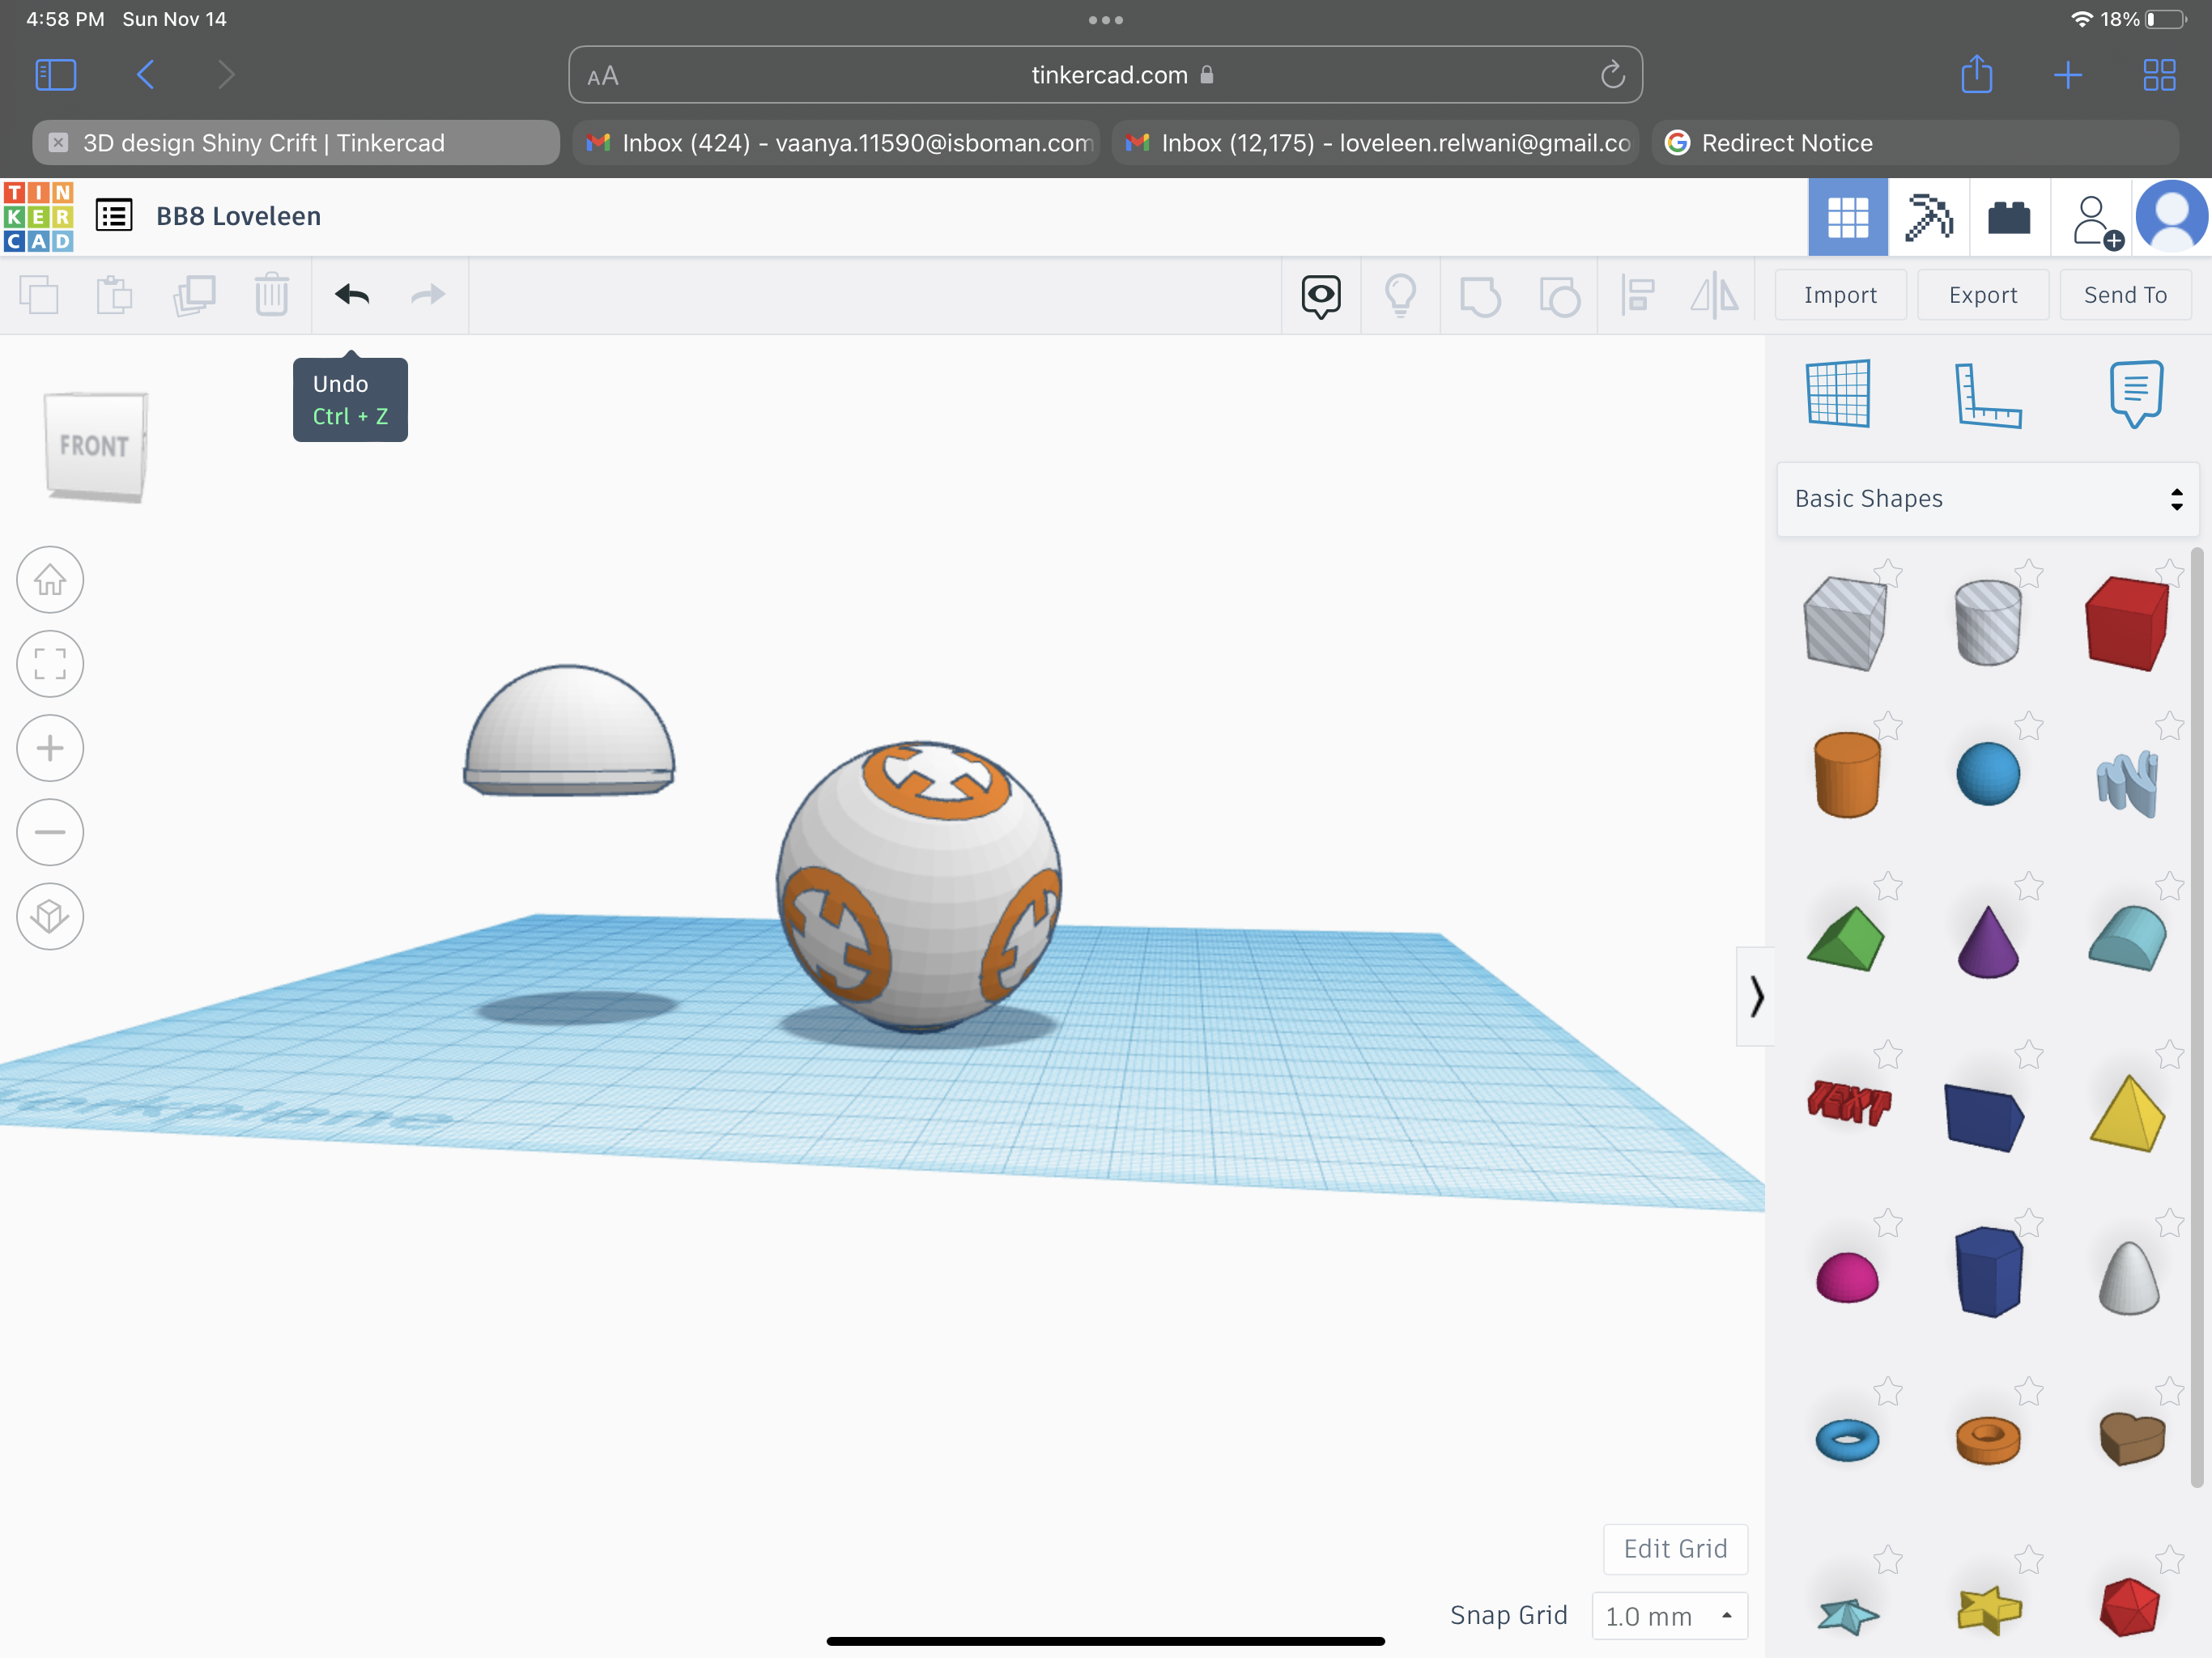Click the Tinkercad logo

click(38, 216)
